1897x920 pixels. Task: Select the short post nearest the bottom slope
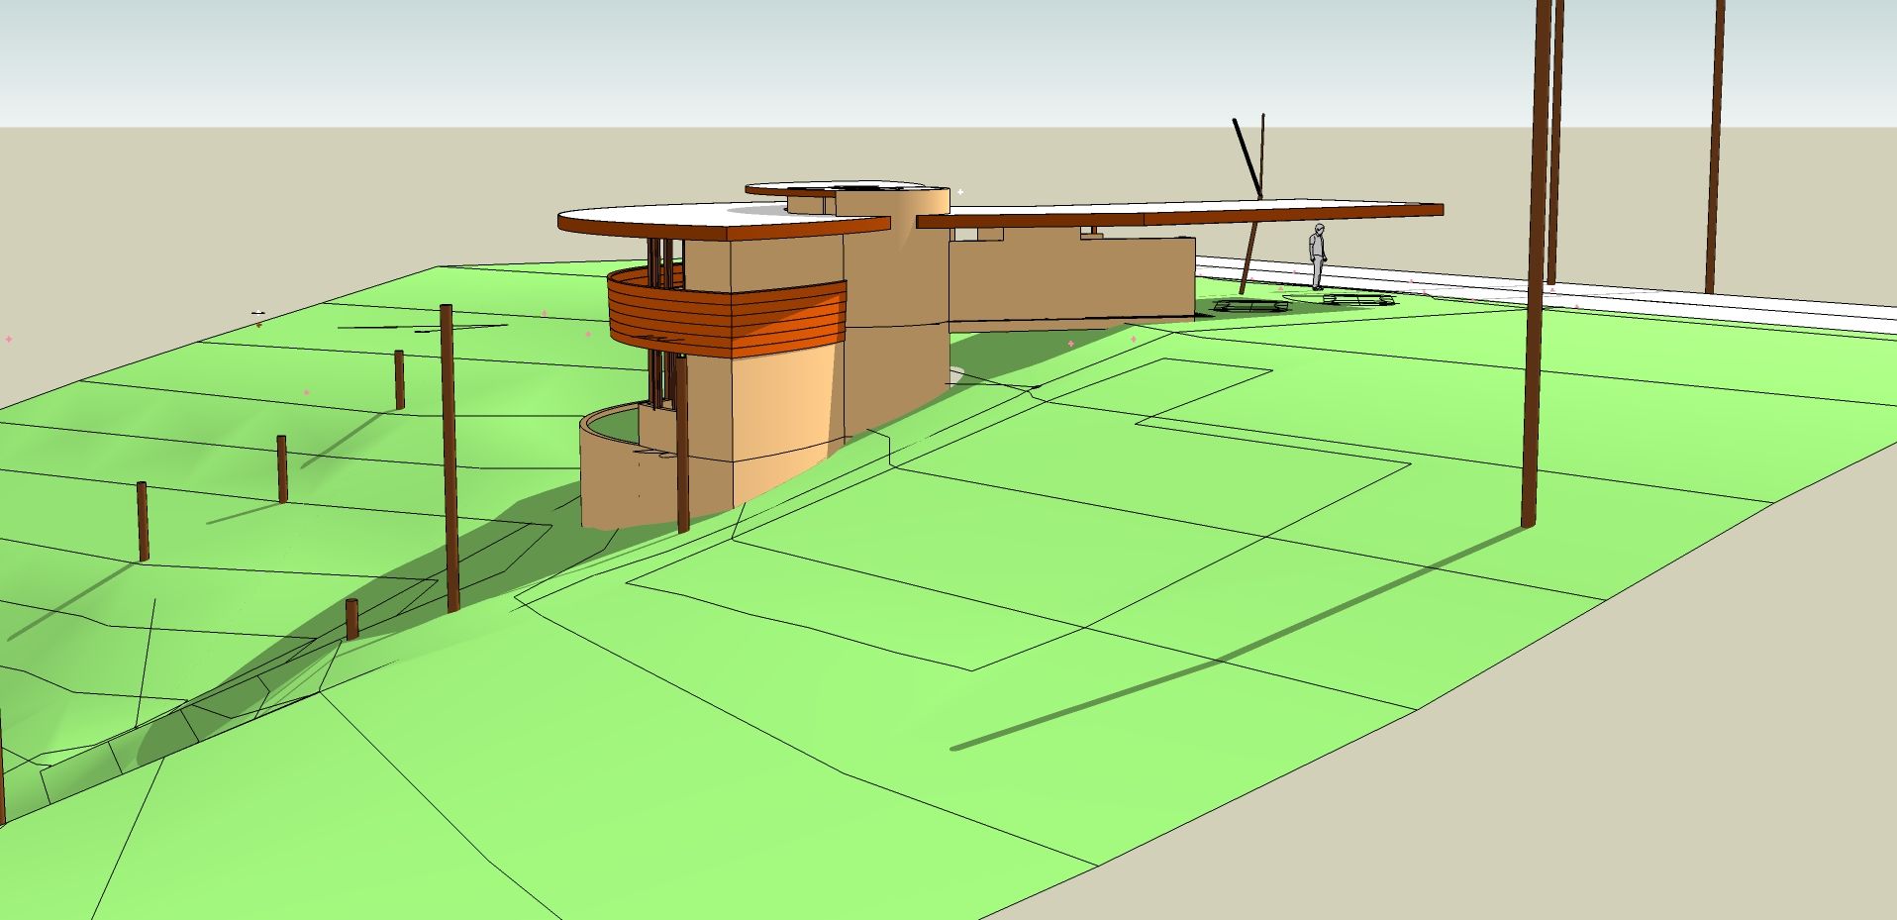pos(351,619)
